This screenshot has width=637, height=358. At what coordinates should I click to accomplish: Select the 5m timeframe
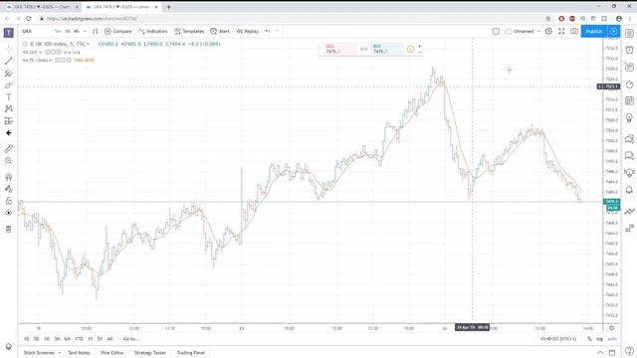[58, 31]
